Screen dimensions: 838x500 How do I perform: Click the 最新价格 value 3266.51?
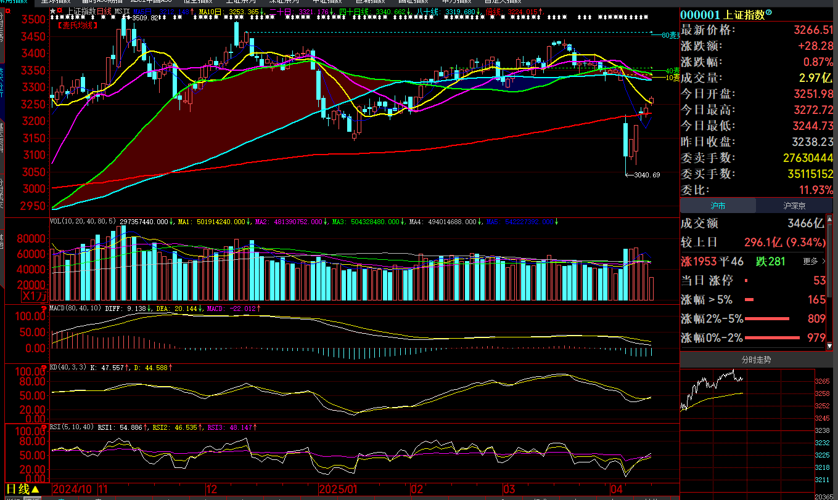813,30
